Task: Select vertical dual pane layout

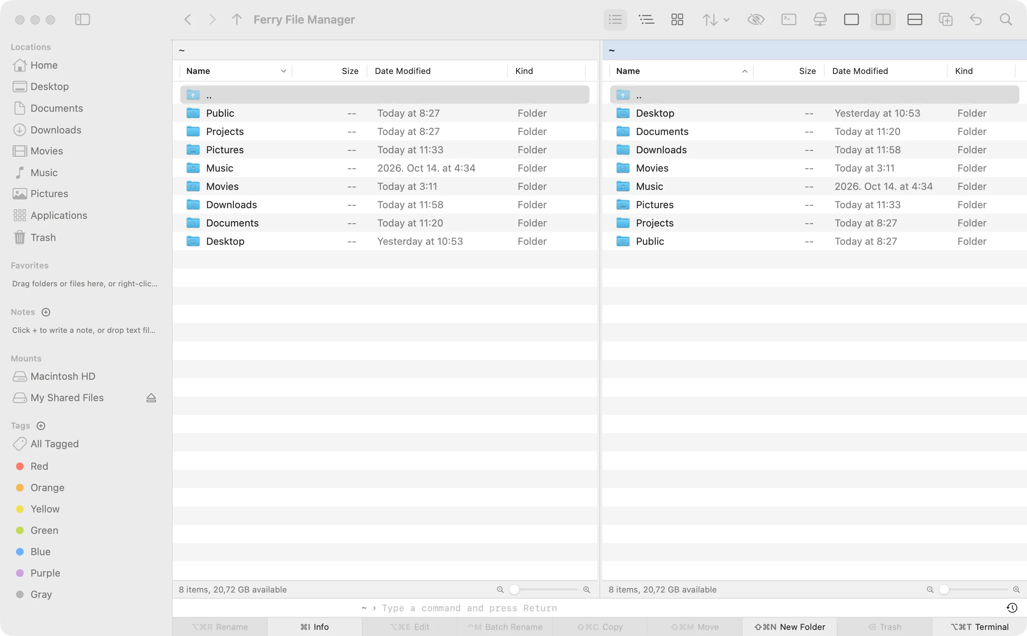Action: (x=883, y=19)
